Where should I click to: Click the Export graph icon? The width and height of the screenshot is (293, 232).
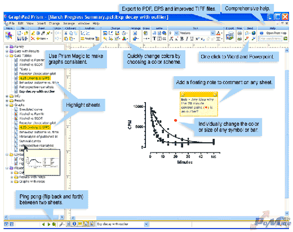click(230, 36)
